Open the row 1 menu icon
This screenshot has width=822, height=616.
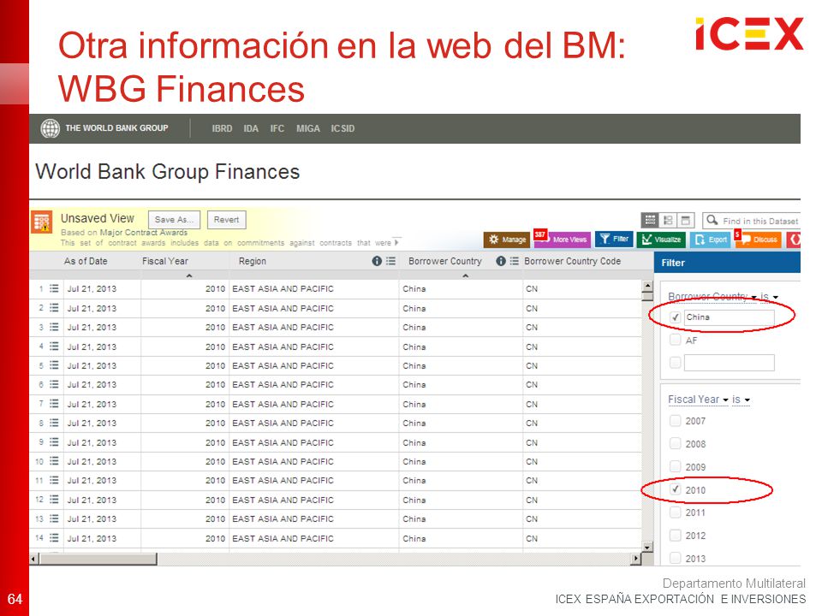click(x=54, y=288)
